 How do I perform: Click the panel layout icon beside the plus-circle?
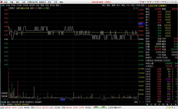click(137, 8)
